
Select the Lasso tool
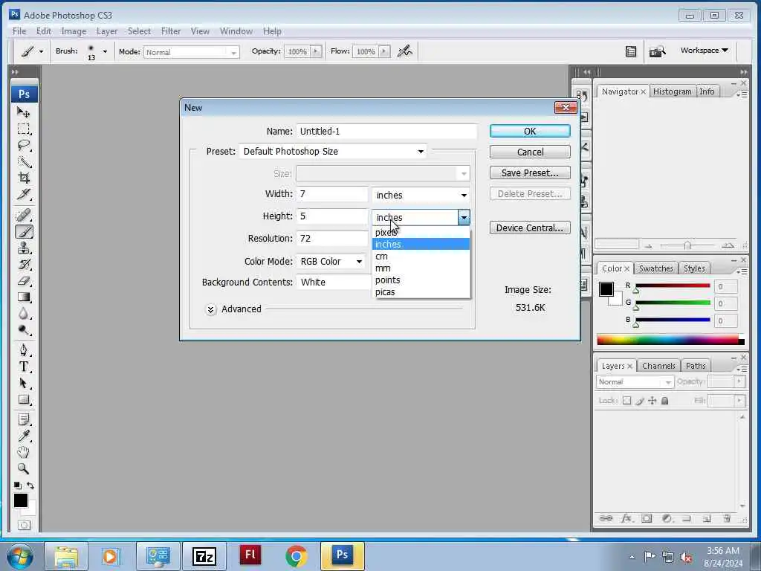pyautogui.click(x=23, y=145)
